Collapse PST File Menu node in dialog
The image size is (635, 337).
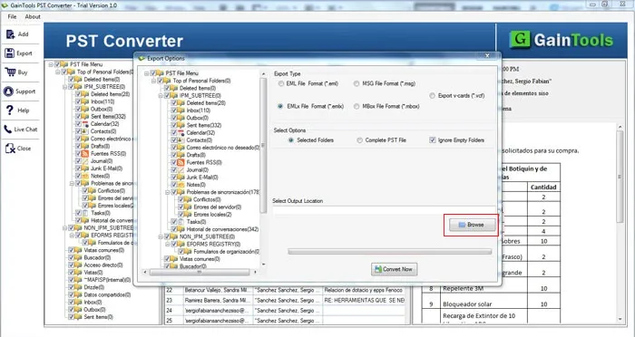tap(146, 73)
